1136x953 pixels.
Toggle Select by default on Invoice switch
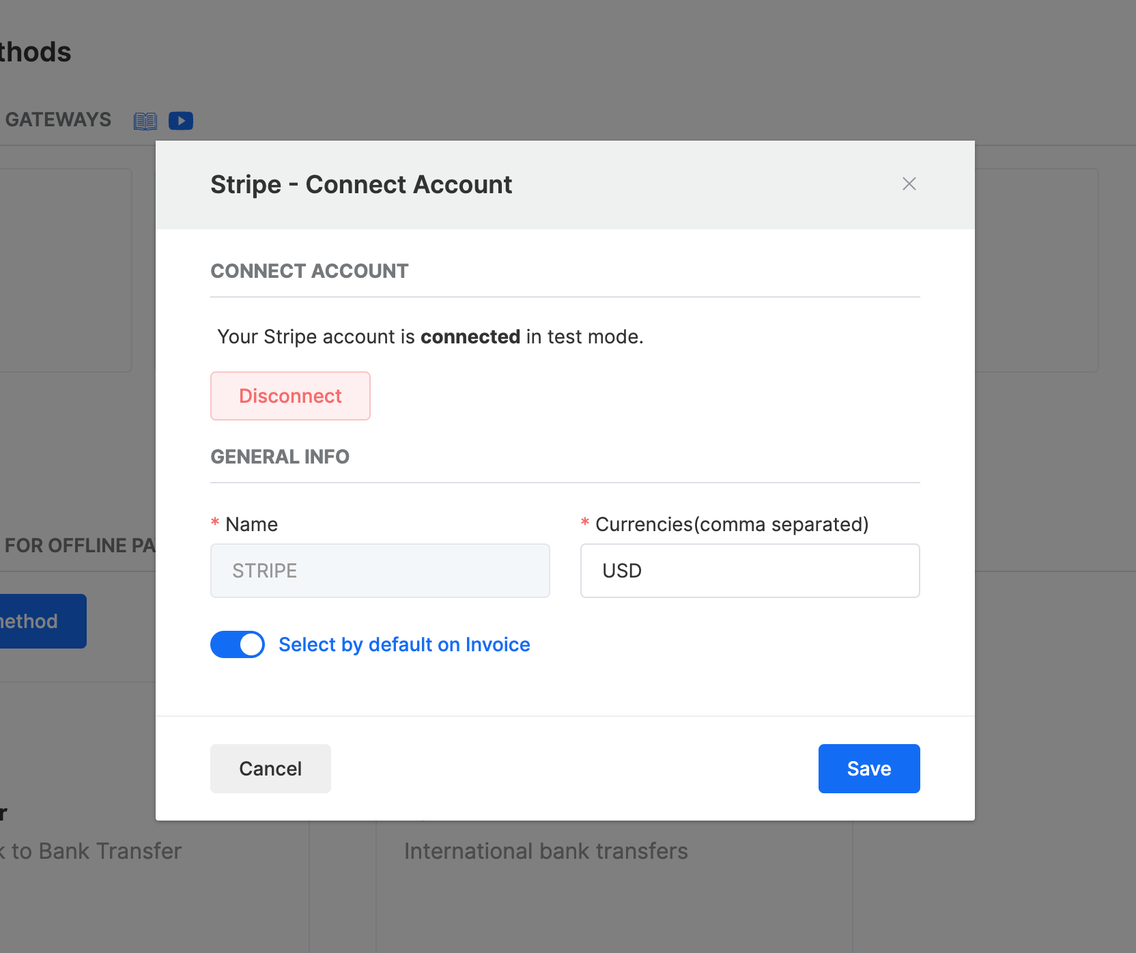coord(238,644)
